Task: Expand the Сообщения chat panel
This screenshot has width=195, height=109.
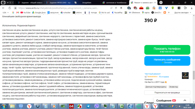Action: click(185, 100)
